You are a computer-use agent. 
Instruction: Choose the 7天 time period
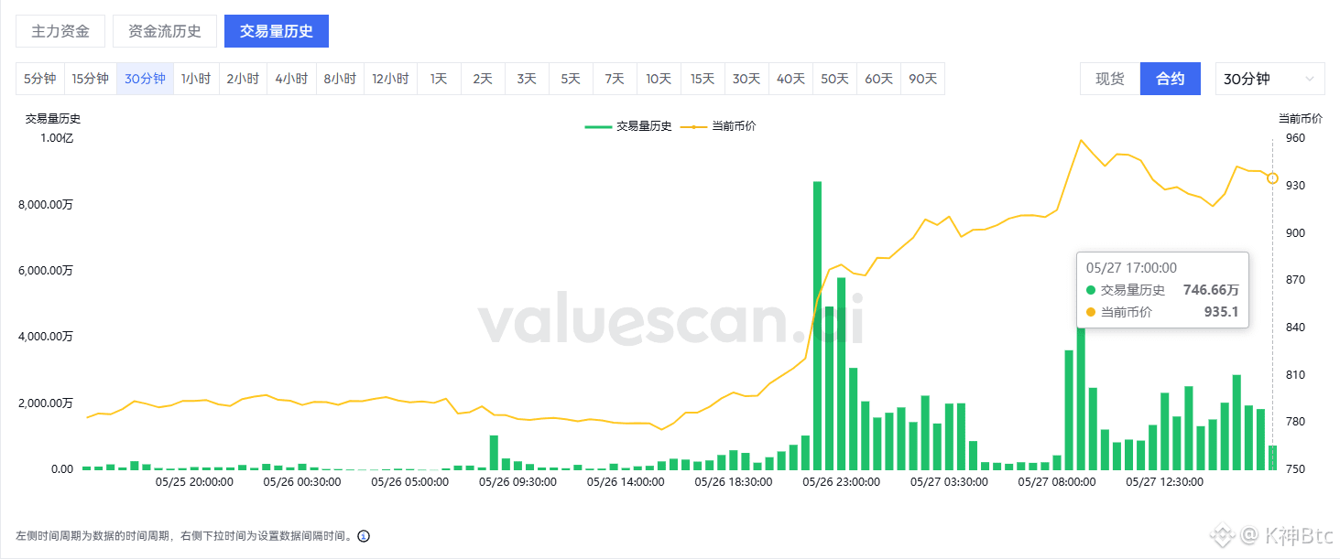coord(615,79)
